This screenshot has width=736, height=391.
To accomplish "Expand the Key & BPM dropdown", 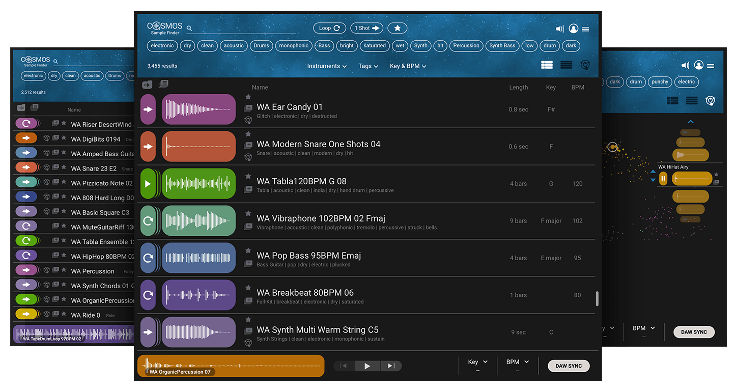I will [x=408, y=66].
